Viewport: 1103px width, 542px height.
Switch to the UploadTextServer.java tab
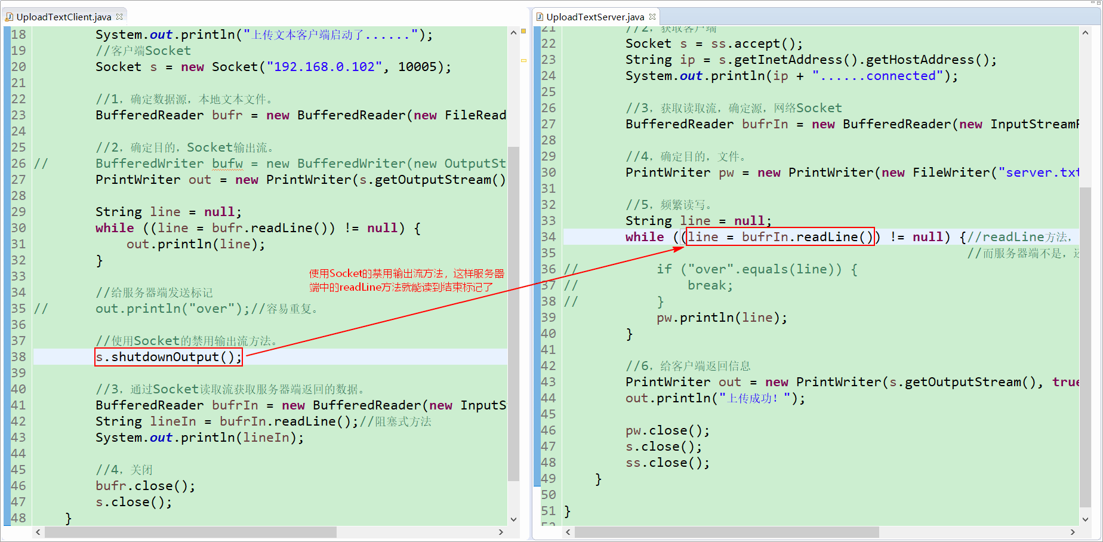point(595,17)
